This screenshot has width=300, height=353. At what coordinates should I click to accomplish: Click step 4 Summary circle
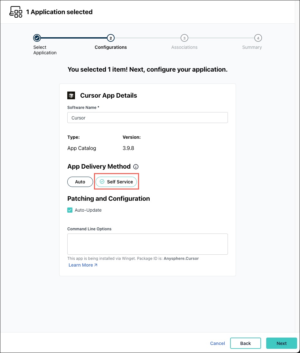point(258,38)
